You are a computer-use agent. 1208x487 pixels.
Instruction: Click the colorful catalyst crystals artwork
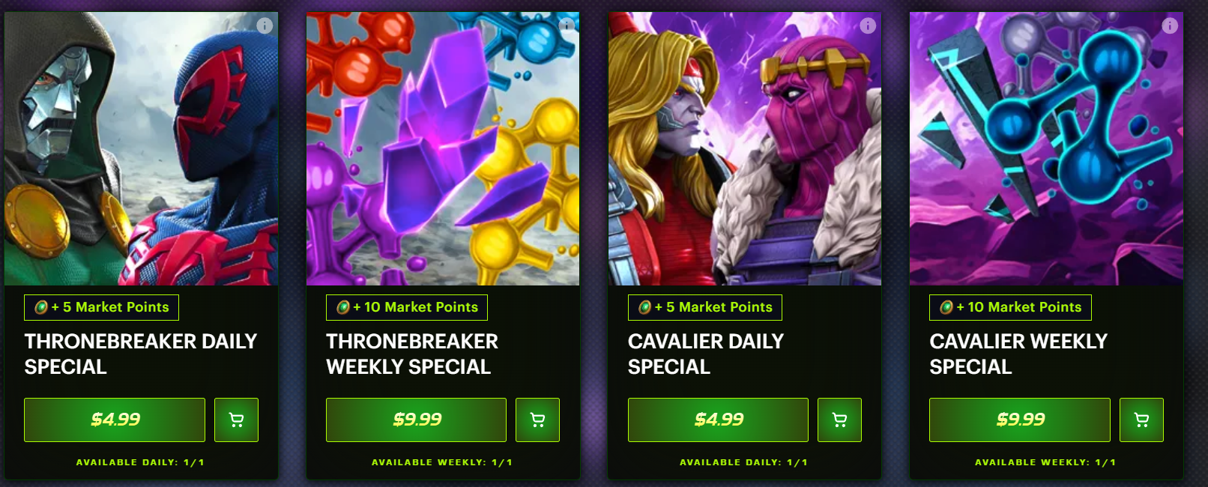tap(443, 148)
